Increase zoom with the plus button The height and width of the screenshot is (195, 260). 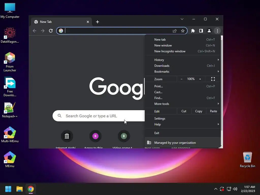coord(200,79)
